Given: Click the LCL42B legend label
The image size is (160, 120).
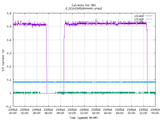Looking at the screenshot, I should (x=139, y=22).
